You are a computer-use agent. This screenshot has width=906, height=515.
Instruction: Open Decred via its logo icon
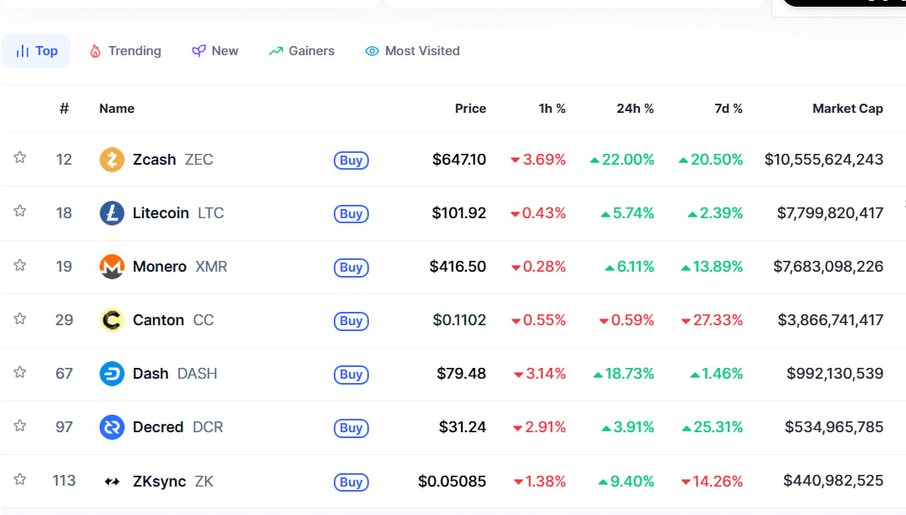tap(112, 427)
